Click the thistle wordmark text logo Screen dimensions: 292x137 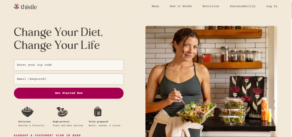click(x=29, y=7)
